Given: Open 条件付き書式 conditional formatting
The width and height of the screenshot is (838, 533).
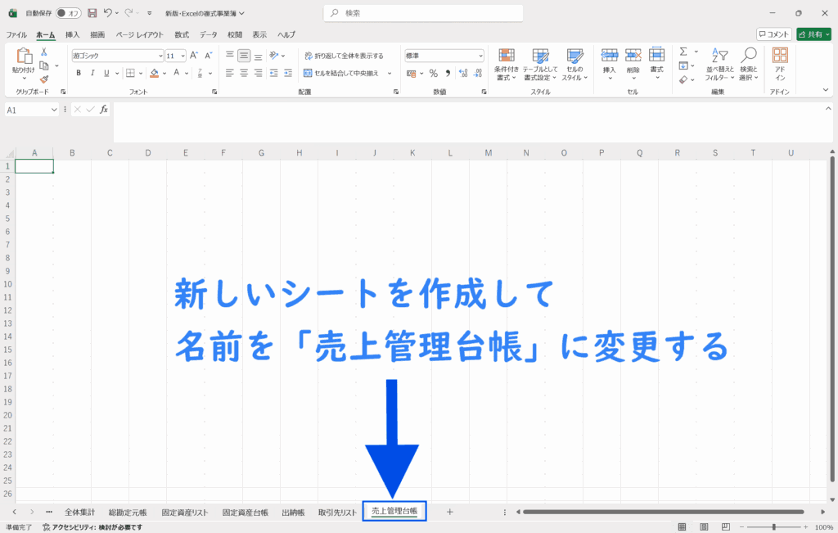Looking at the screenshot, I should pyautogui.click(x=507, y=62).
